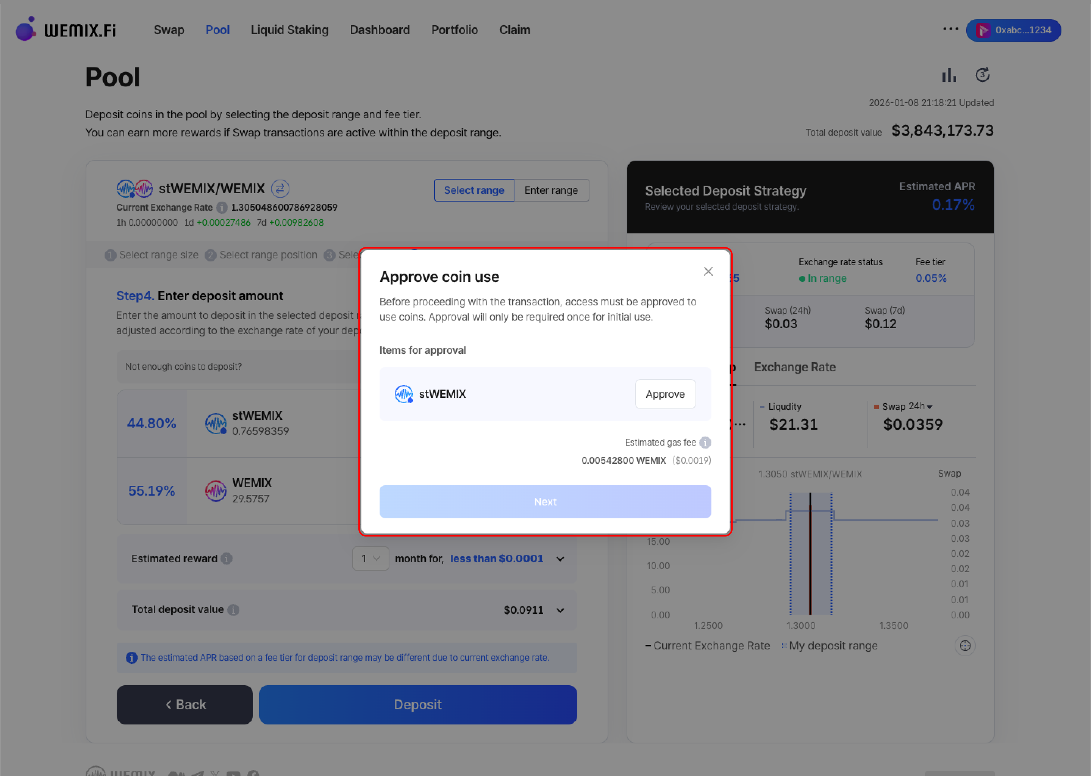
Task: Open the month count dropdown
Action: 370,559
